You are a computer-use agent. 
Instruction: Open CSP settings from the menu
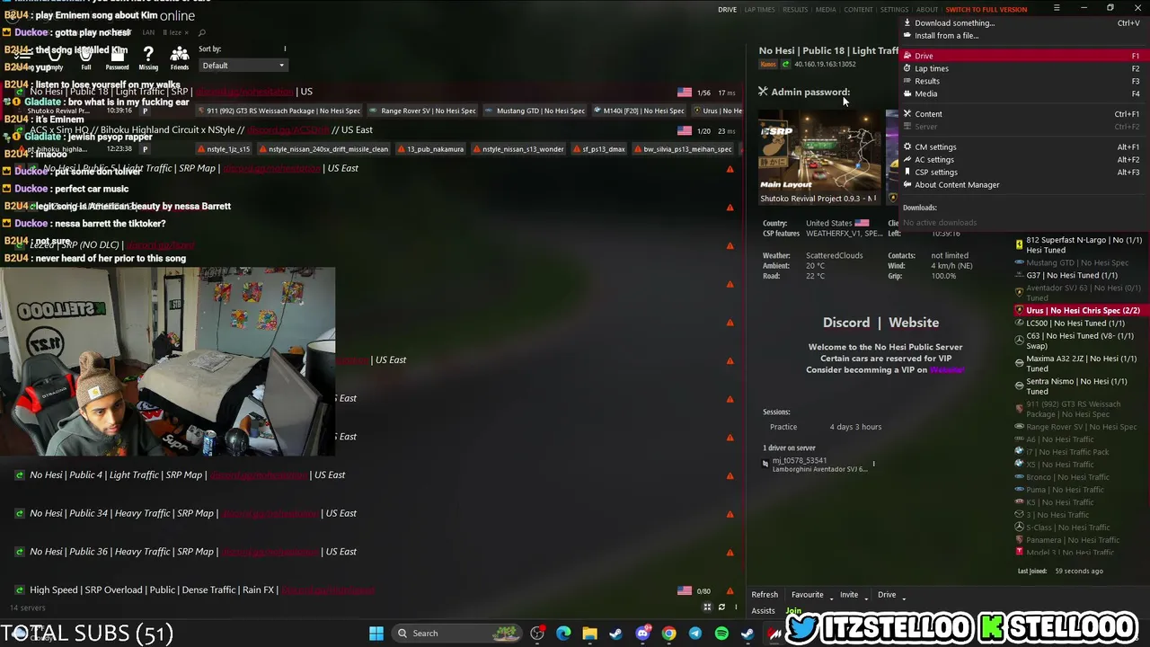pos(1023,173)
